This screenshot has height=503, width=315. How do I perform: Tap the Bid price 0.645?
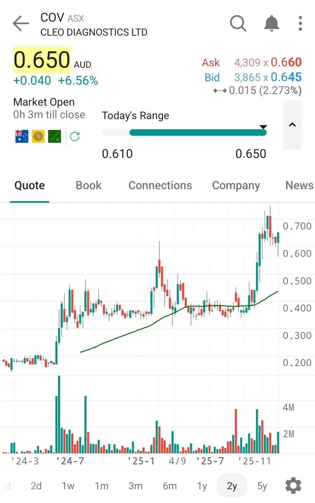pyautogui.click(x=286, y=77)
